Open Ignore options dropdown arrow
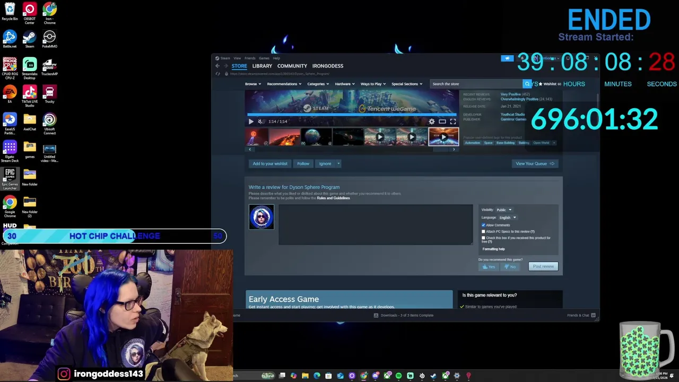 click(x=338, y=163)
